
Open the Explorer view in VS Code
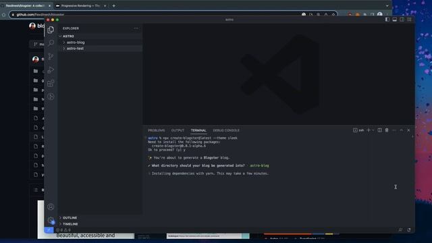click(x=51, y=30)
